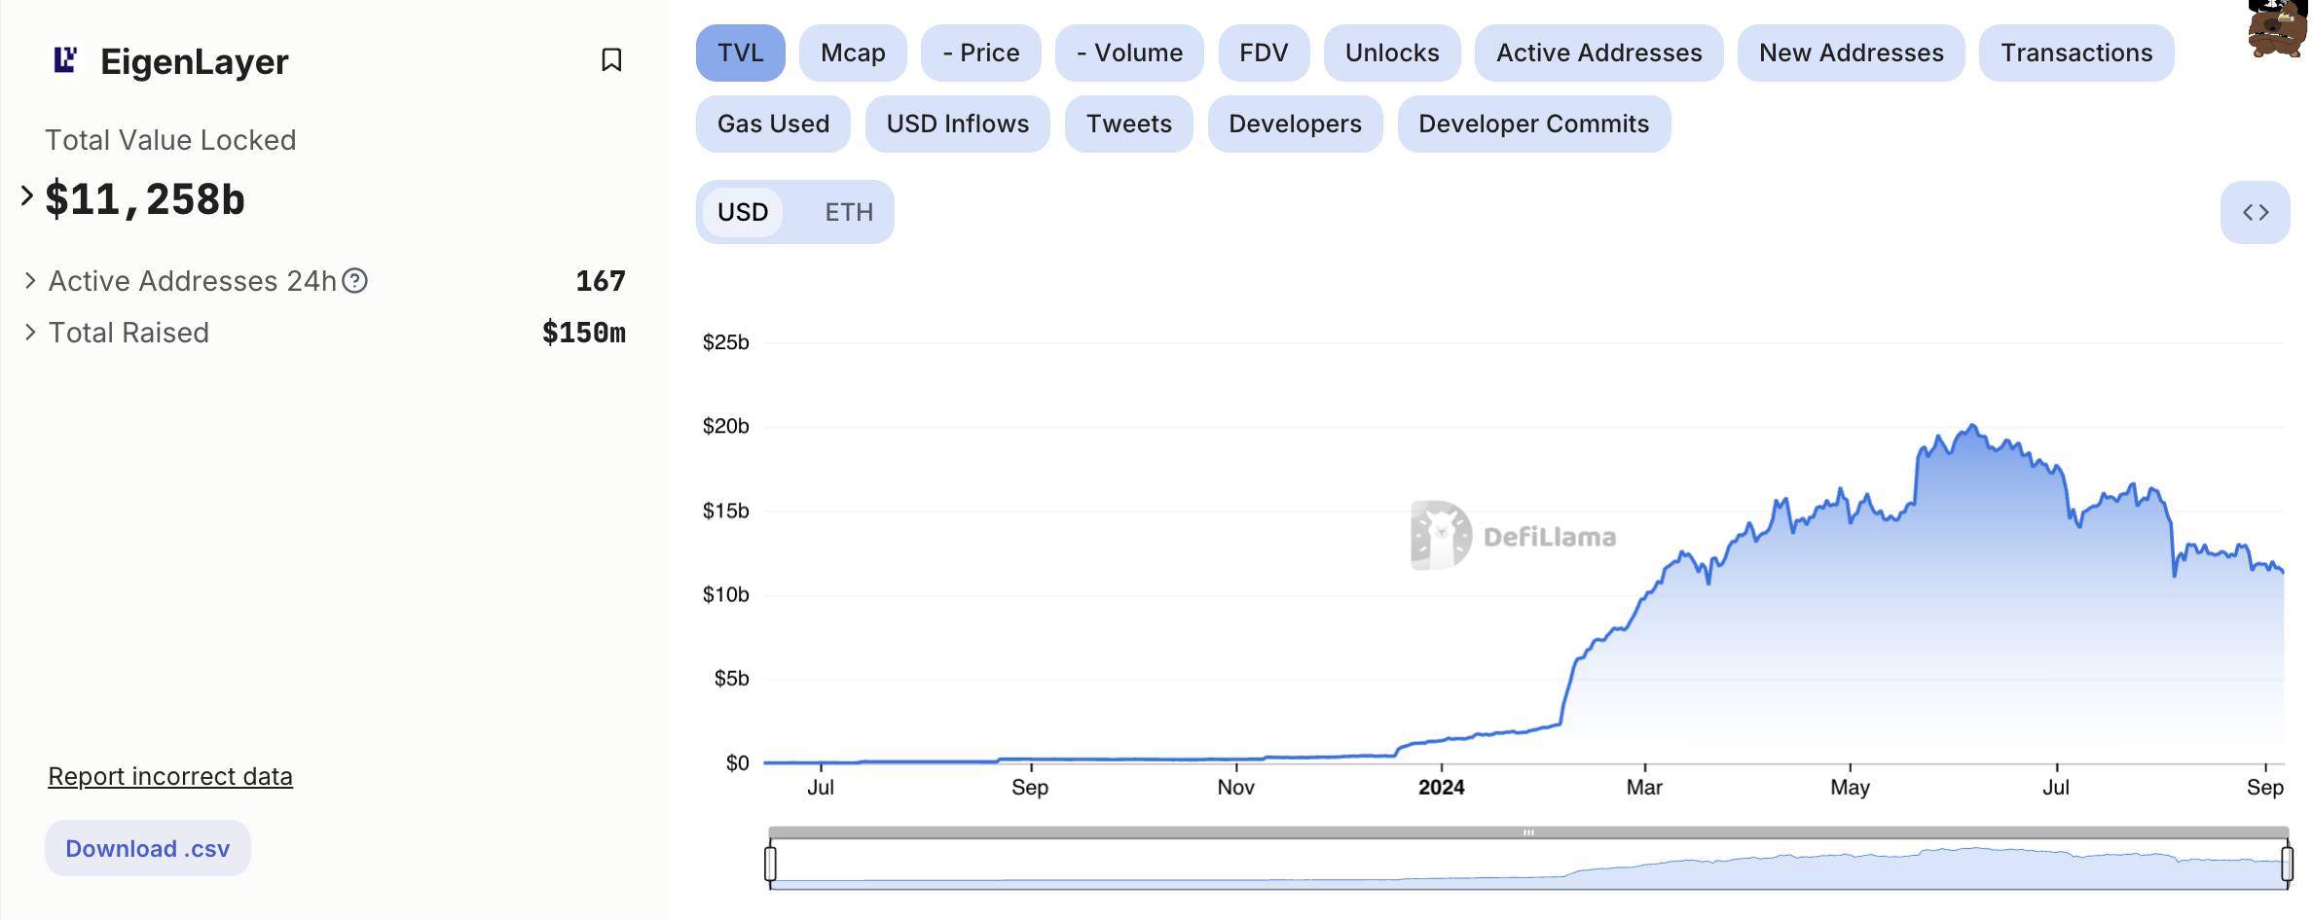Open the embed chart code button

(x=2255, y=212)
